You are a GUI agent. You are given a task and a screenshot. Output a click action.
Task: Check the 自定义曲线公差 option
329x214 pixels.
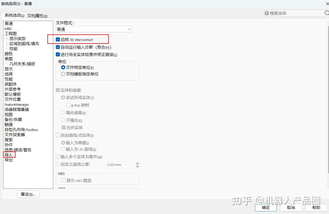[x=58, y=164]
